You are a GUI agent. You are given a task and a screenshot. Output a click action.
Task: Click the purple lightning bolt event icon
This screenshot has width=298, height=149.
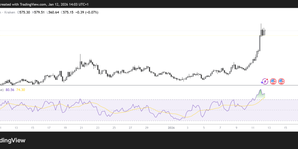[x=265, y=81]
